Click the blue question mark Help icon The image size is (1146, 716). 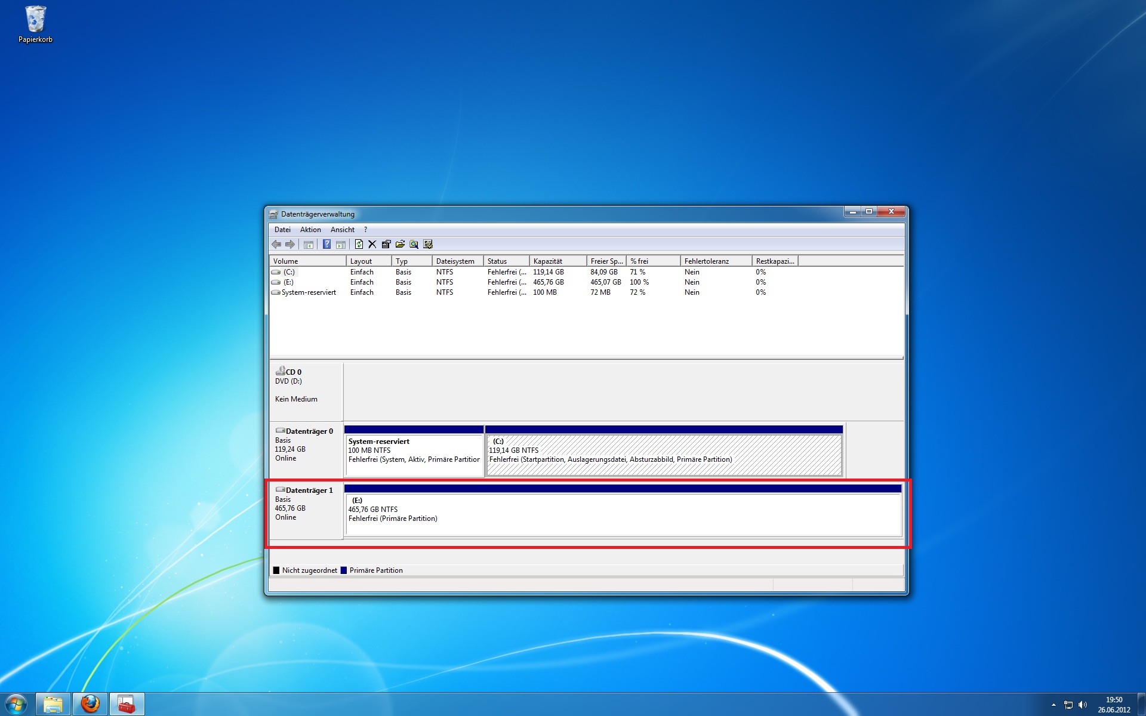[326, 244]
